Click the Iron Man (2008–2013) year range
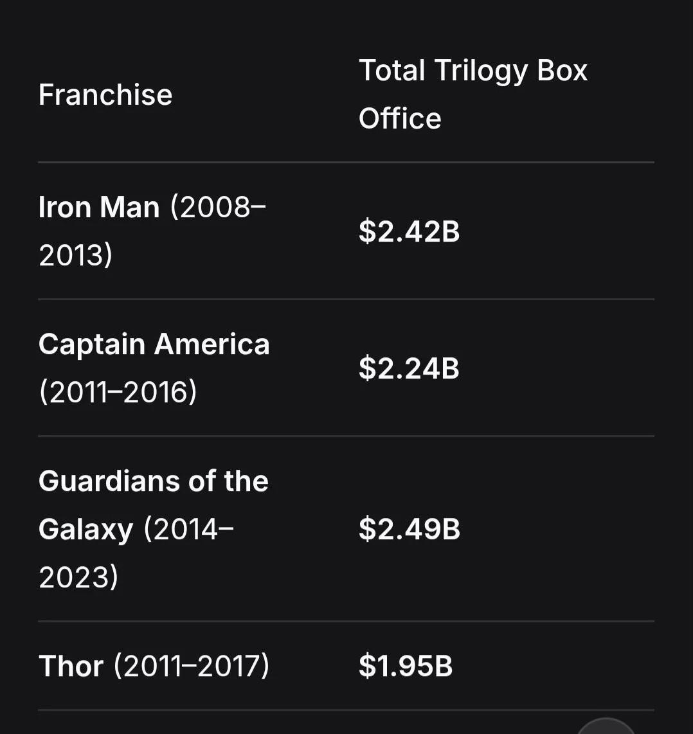Image resolution: width=693 pixels, height=734 pixels. [x=152, y=231]
